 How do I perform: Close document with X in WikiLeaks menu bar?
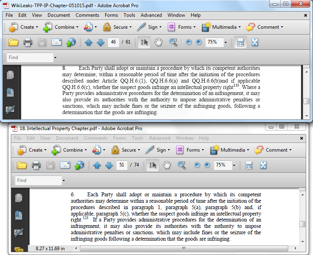pos(305,15)
